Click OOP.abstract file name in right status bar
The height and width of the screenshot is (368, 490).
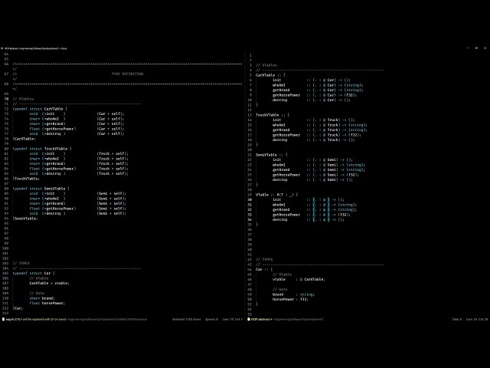point(260,319)
